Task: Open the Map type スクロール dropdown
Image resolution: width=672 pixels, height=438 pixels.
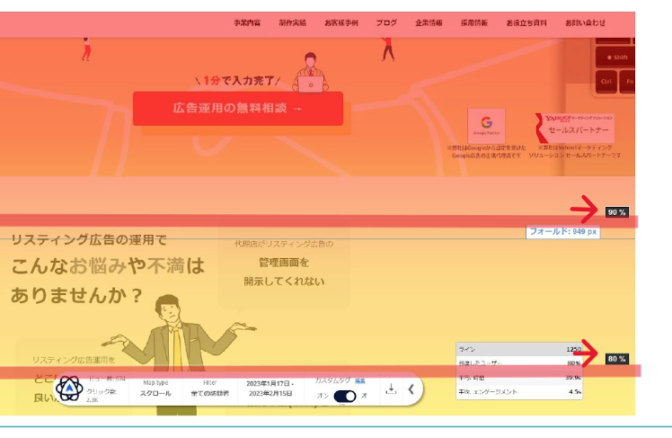Action: tap(155, 389)
